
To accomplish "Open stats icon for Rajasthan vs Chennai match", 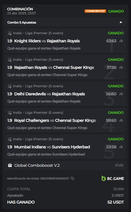I will pos(121,67).
